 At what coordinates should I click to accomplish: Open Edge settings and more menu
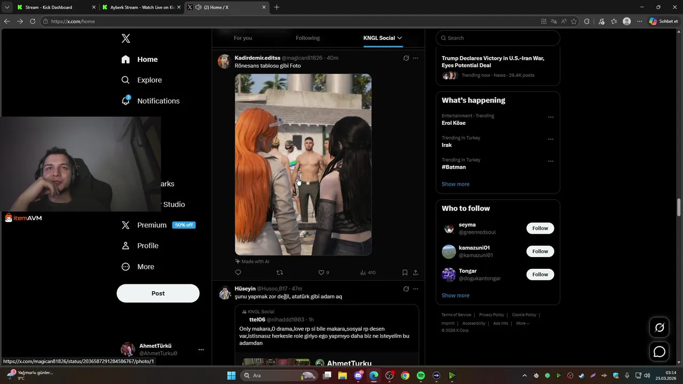coord(639,21)
